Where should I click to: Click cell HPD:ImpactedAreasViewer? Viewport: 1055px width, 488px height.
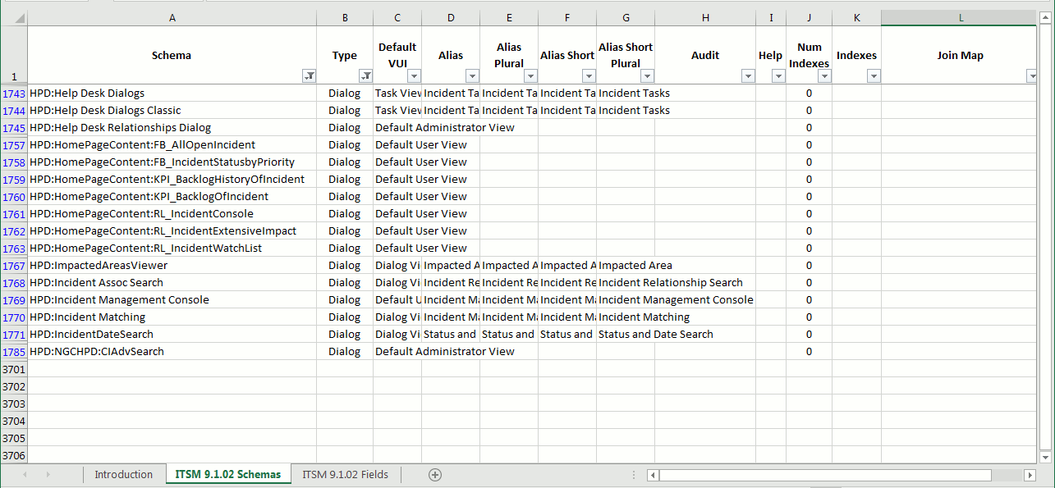(x=172, y=266)
